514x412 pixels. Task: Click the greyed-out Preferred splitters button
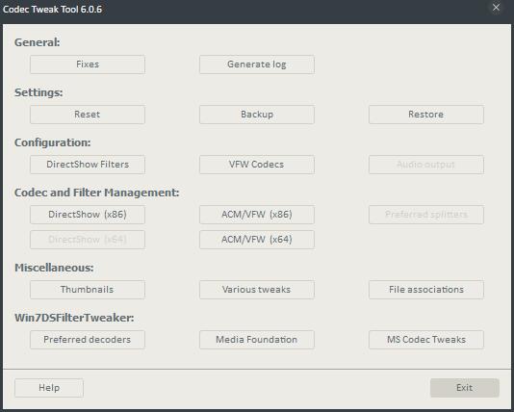pyautogui.click(x=426, y=215)
